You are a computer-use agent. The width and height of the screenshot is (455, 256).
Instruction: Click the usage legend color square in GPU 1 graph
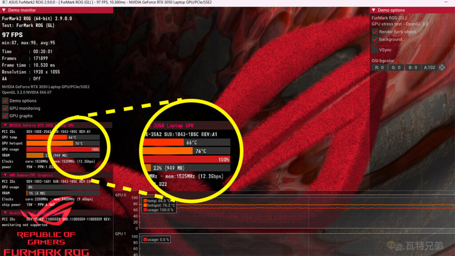click(x=145, y=240)
